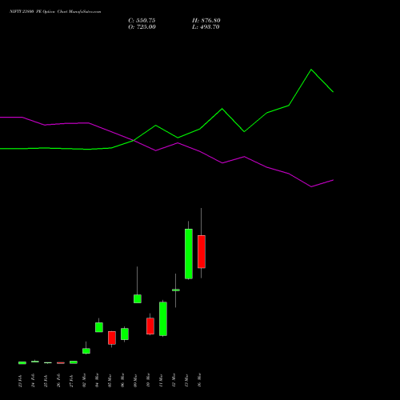Select the small green candle above 27 Feb
This screenshot has width=400, height=400.
click(74, 362)
